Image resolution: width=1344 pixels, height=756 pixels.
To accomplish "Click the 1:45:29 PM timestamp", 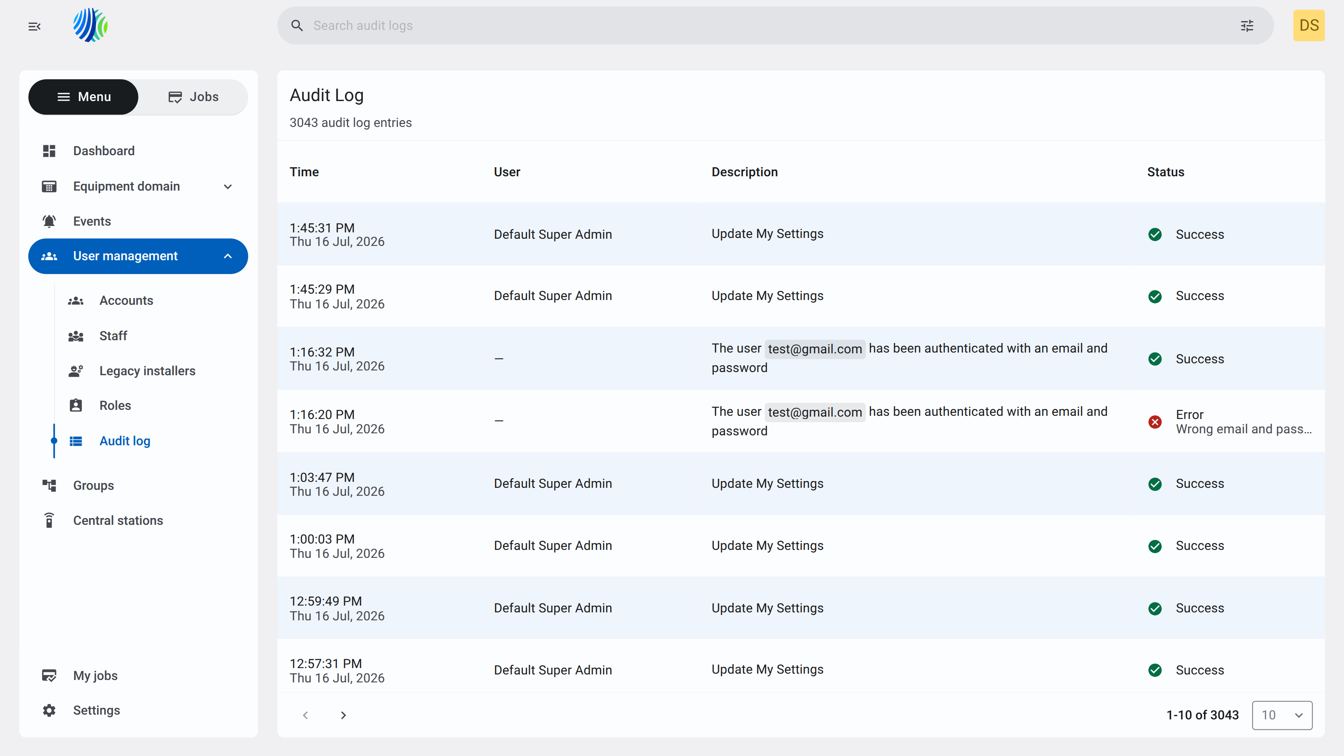I will click(322, 289).
